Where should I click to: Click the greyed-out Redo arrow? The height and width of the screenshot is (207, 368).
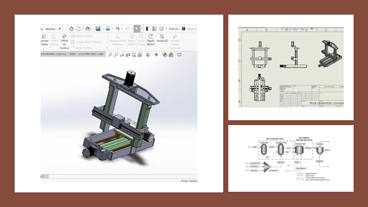tap(127, 29)
